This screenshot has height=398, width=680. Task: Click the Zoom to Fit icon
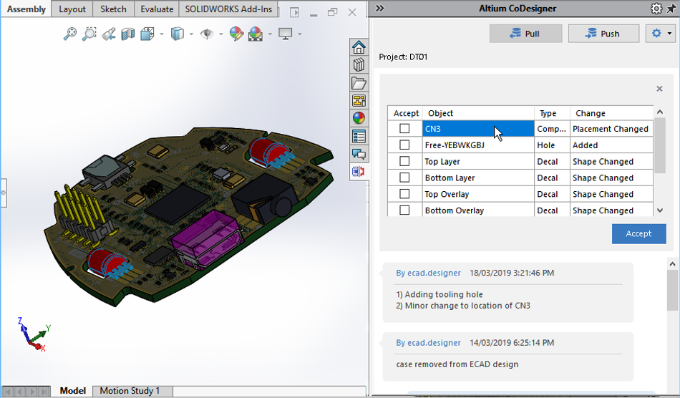[x=70, y=34]
